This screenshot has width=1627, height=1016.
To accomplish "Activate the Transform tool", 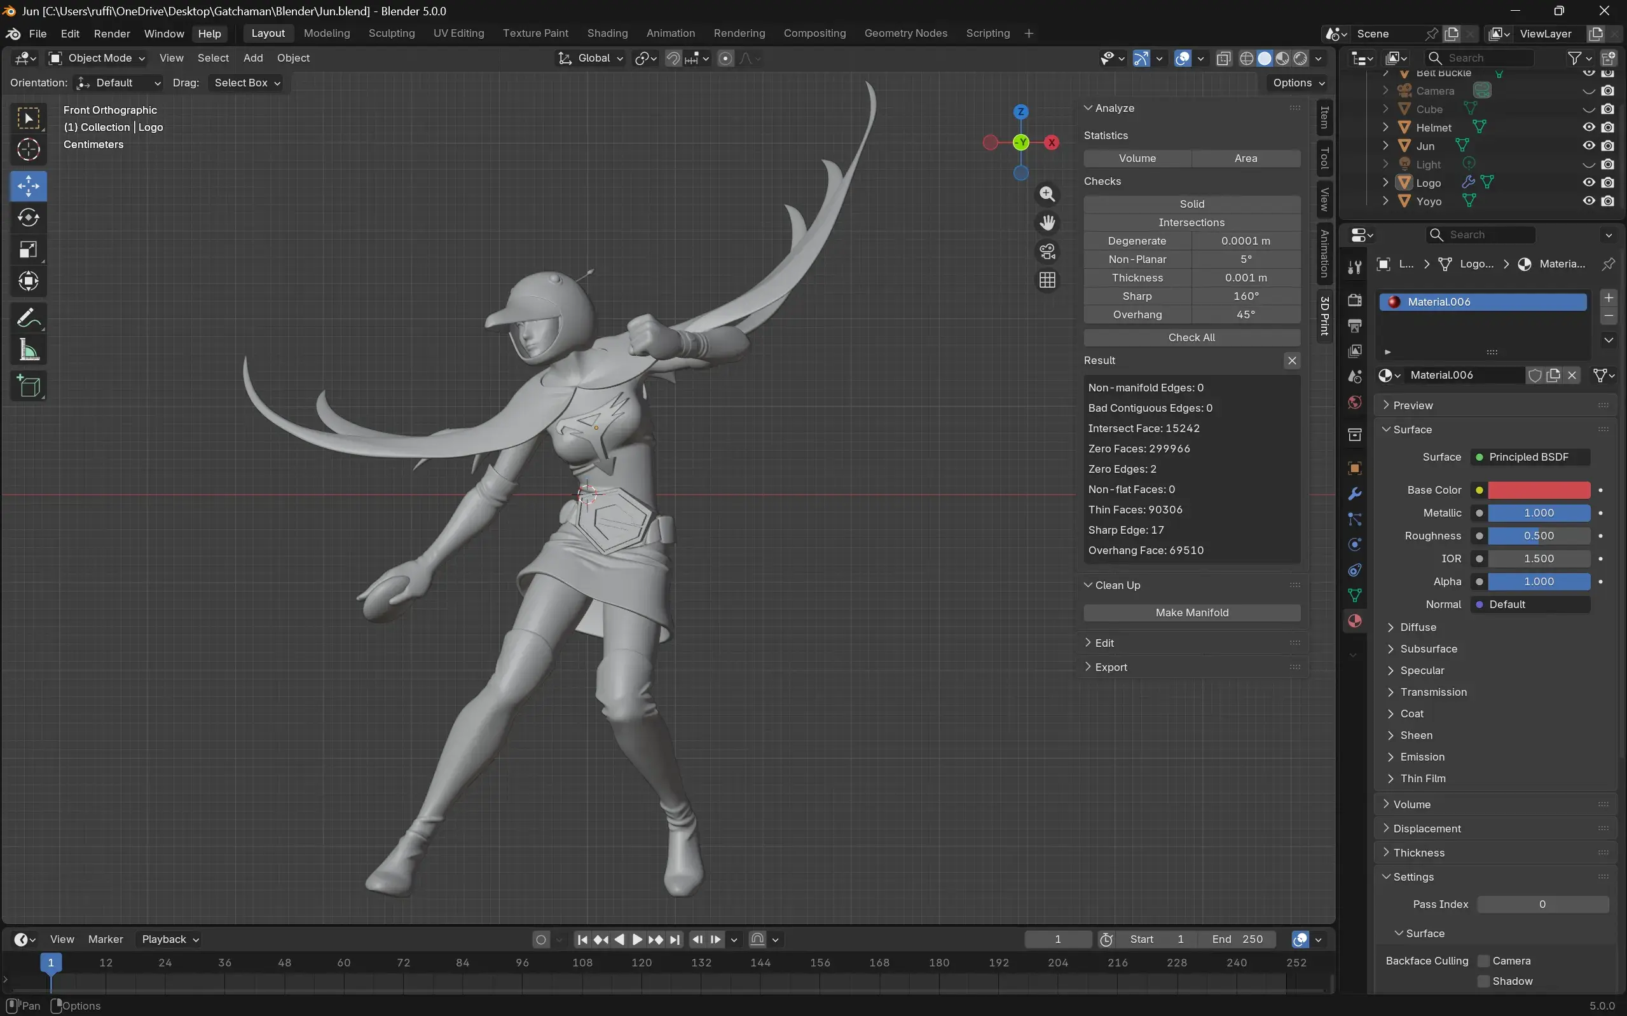I will pos(28,281).
